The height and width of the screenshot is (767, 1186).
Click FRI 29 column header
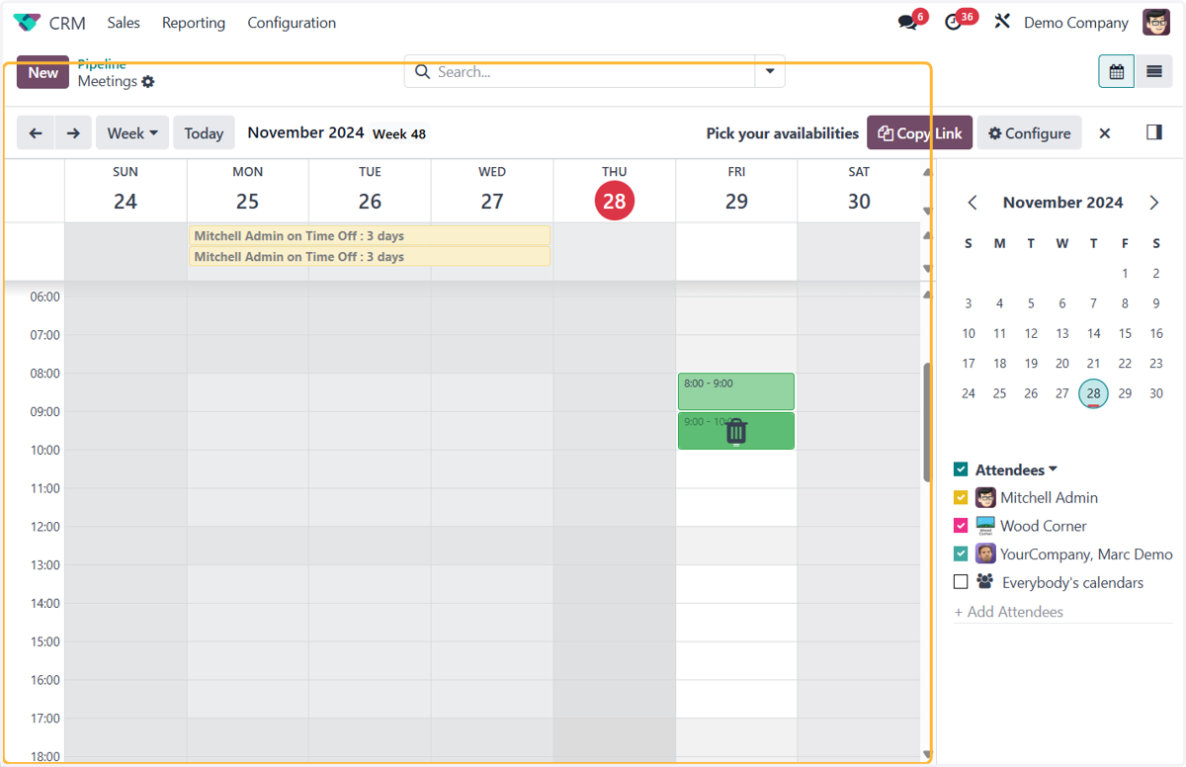(x=736, y=191)
